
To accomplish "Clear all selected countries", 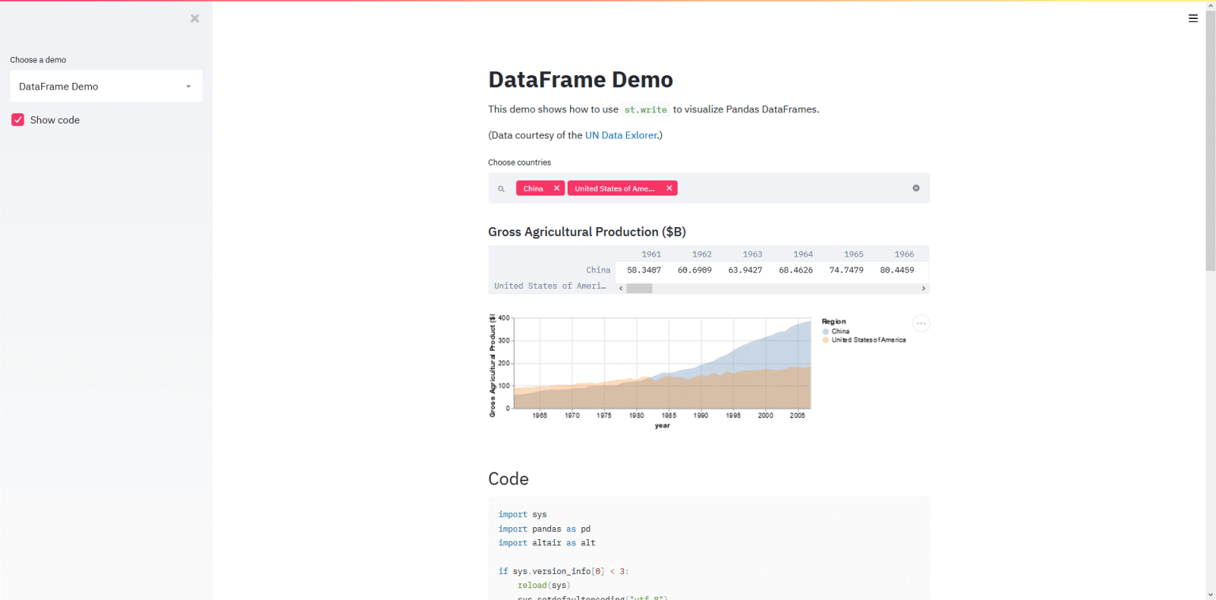I will (916, 188).
